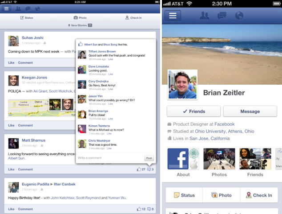
Task: Open Facebook employer link
Action: (x=225, y=124)
